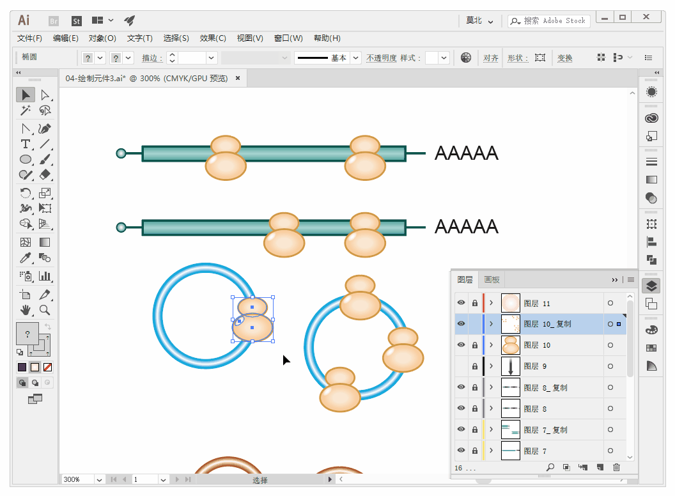Select the Curvature Pen tool

(45, 128)
